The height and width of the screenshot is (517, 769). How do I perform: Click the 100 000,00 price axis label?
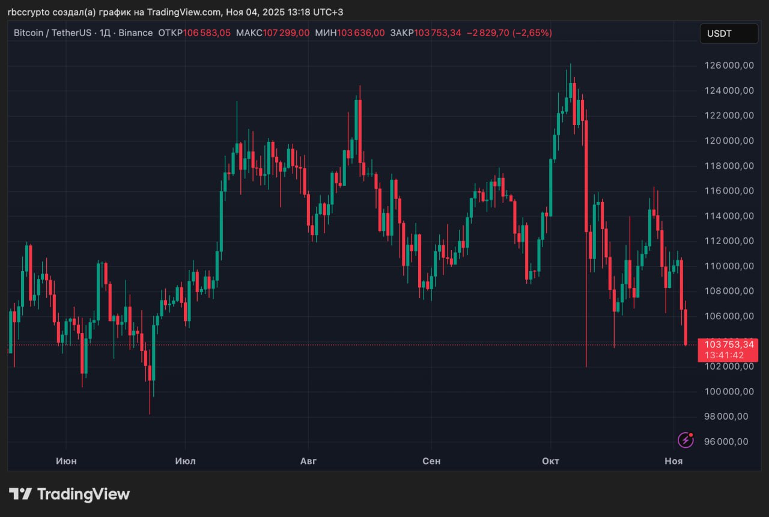[x=728, y=391]
